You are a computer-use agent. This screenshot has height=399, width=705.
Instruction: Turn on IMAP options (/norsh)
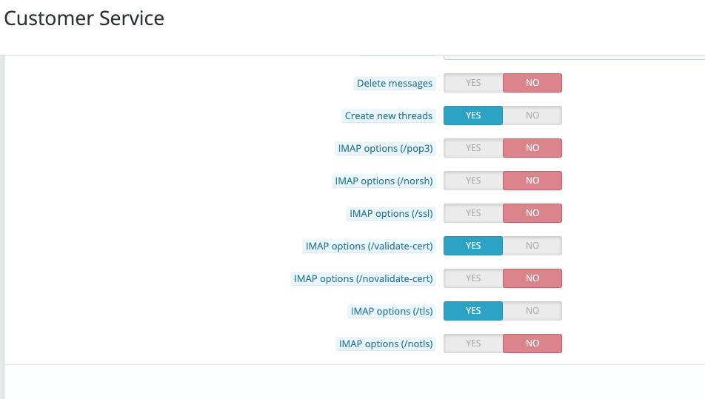pos(473,181)
